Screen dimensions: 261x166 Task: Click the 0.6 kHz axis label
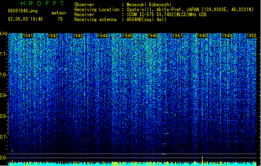(x=4, y=158)
